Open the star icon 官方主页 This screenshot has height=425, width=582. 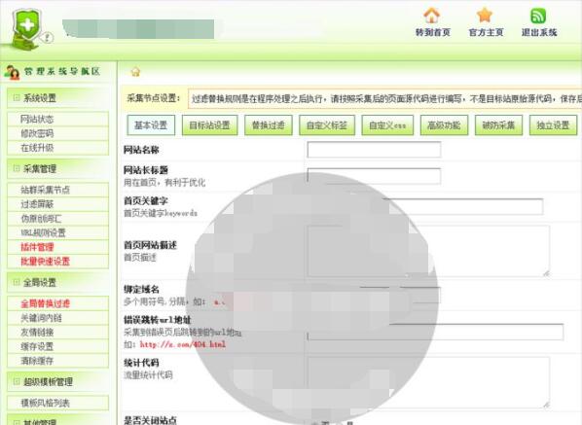(x=485, y=16)
